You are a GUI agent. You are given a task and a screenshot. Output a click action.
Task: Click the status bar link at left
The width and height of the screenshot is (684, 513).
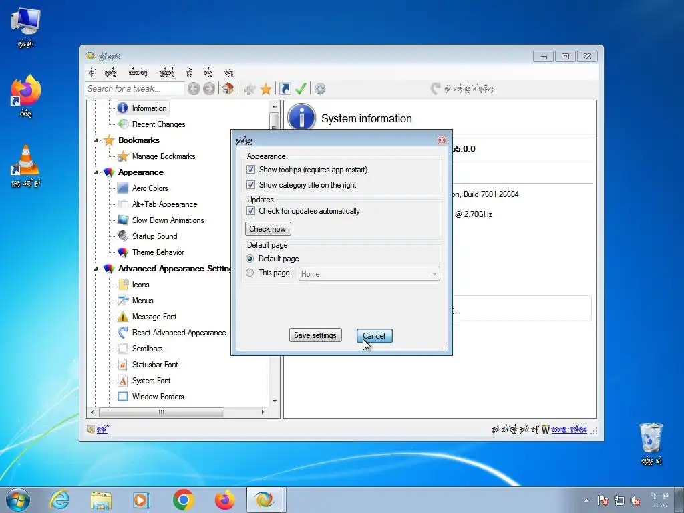102,430
